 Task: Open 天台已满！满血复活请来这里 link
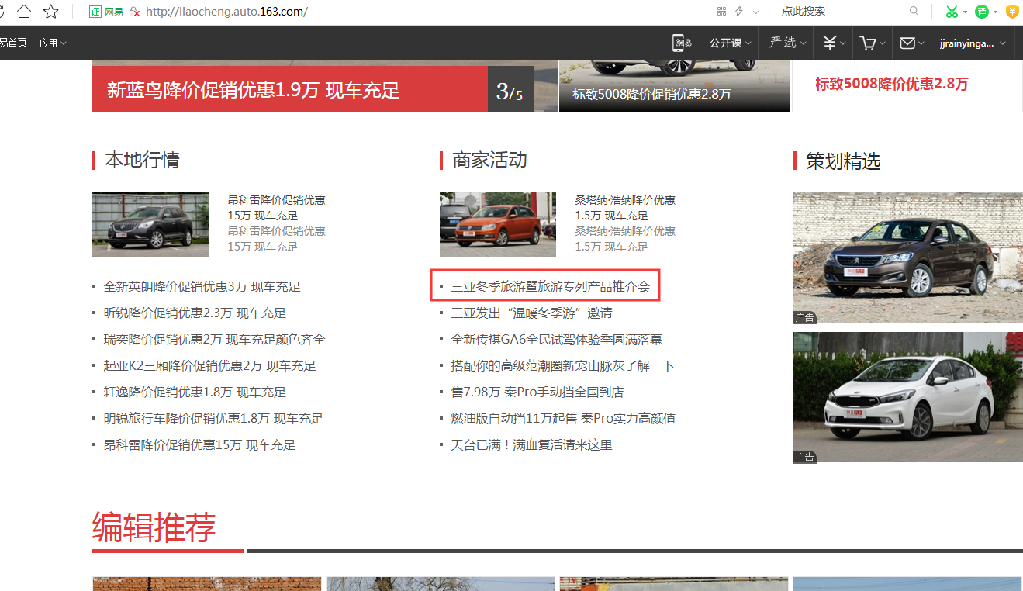click(x=531, y=444)
